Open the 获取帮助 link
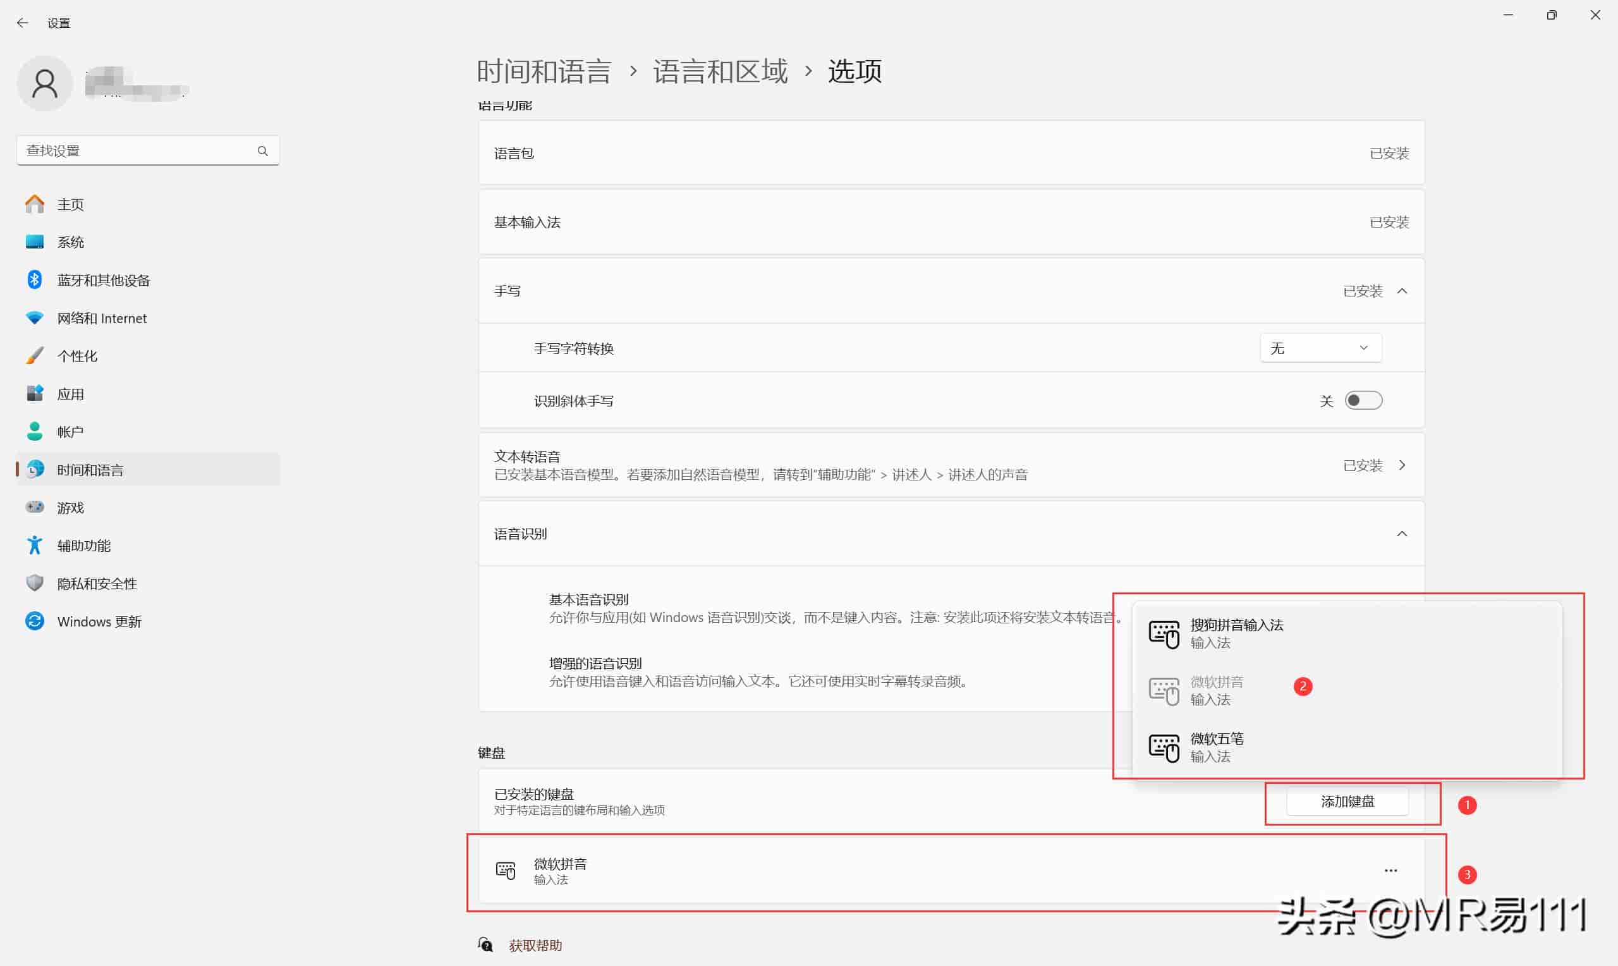This screenshot has width=1618, height=966. point(535,945)
